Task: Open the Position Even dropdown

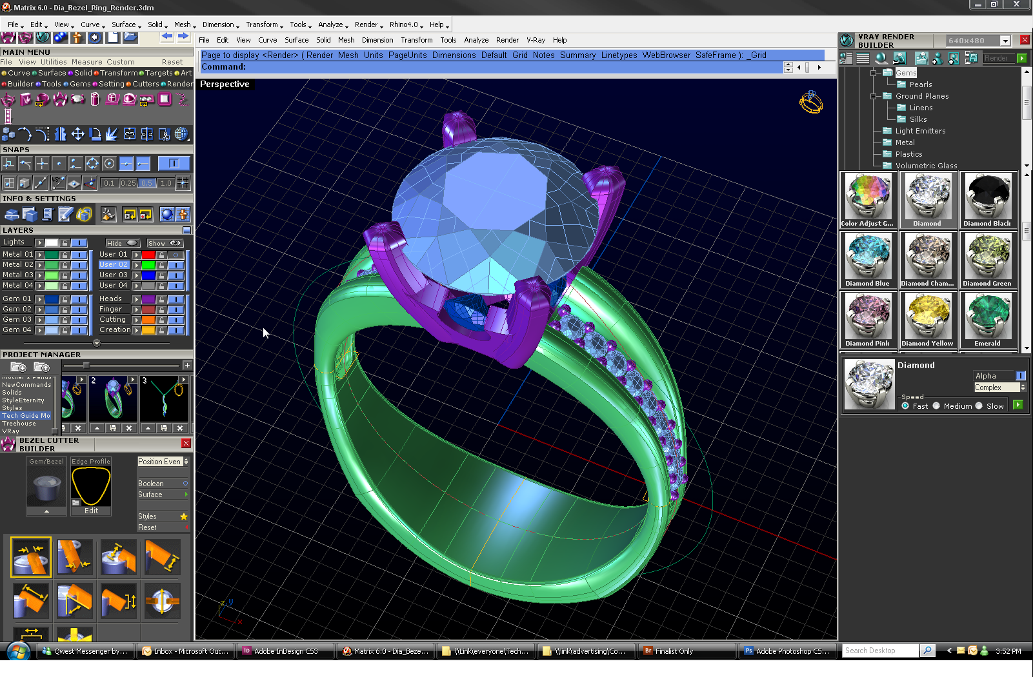Action: (163, 462)
